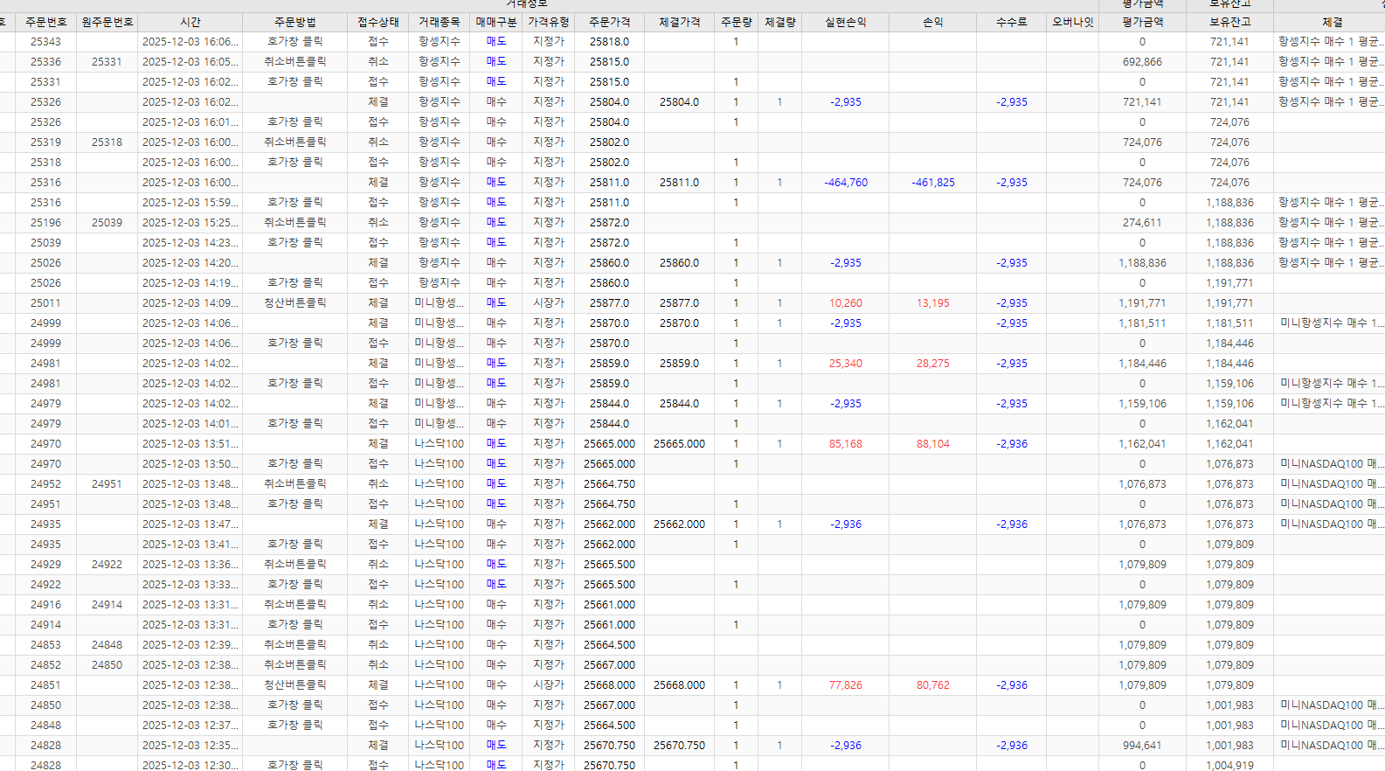Select order number 25343 cell
Image resolution: width=1385 pixels, height=771 pixels.
45,41
